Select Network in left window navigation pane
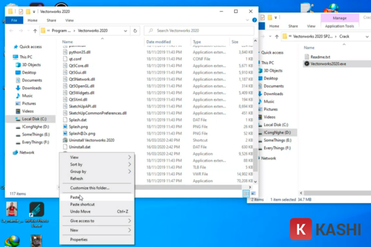The height and width of the screenshot is (247, 371). point(27,153)
